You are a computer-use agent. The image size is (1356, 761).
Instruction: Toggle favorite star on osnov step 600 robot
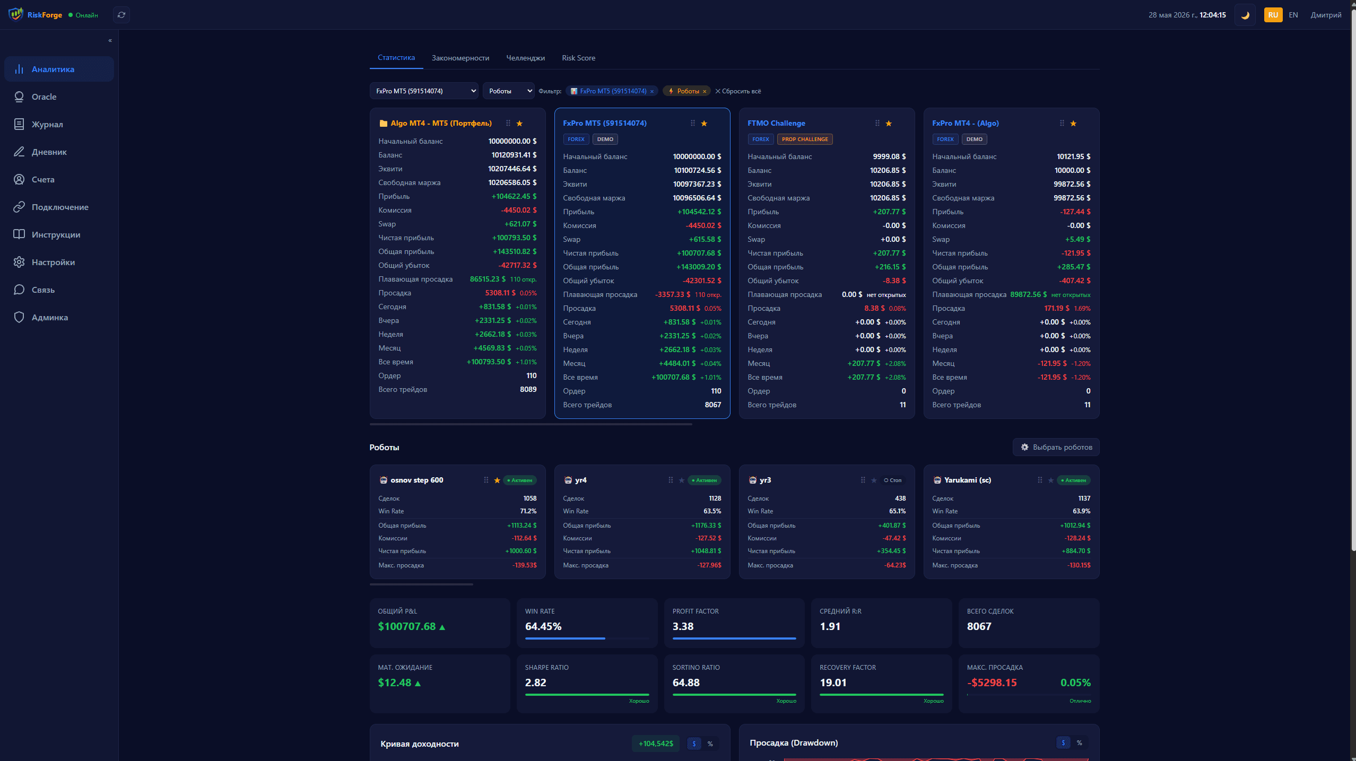pyautogui.click(x=497, y=480)
